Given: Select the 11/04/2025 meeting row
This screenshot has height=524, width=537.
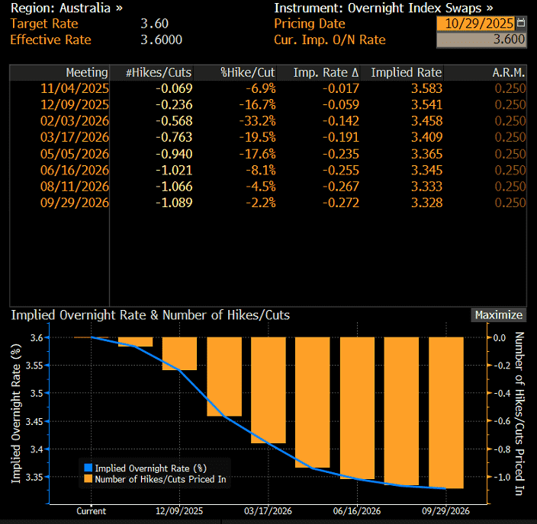Looking at the screenshot, I should point(75,89).
